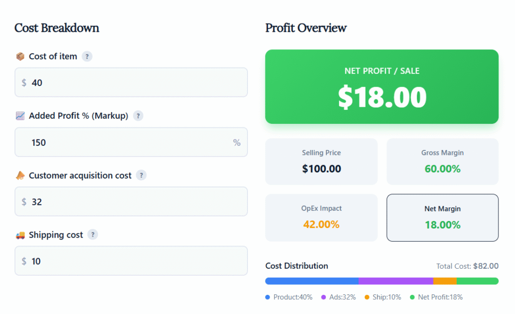Viewport: 515px width, 314px height.
Task: Click help icon next to Cost of item
Action: pyautogui.click(x=87, y=56)
